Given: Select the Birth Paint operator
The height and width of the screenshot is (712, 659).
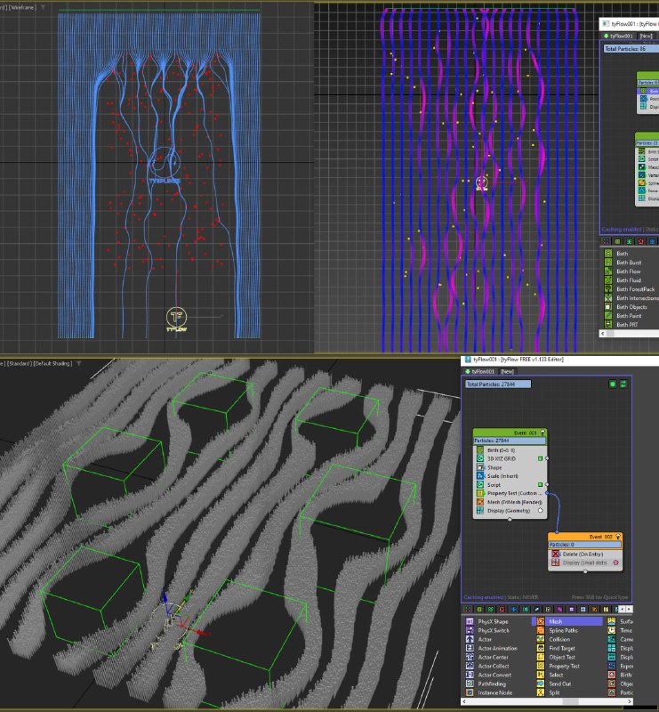Looking at the screenshot, I should [x=631, y=316].
